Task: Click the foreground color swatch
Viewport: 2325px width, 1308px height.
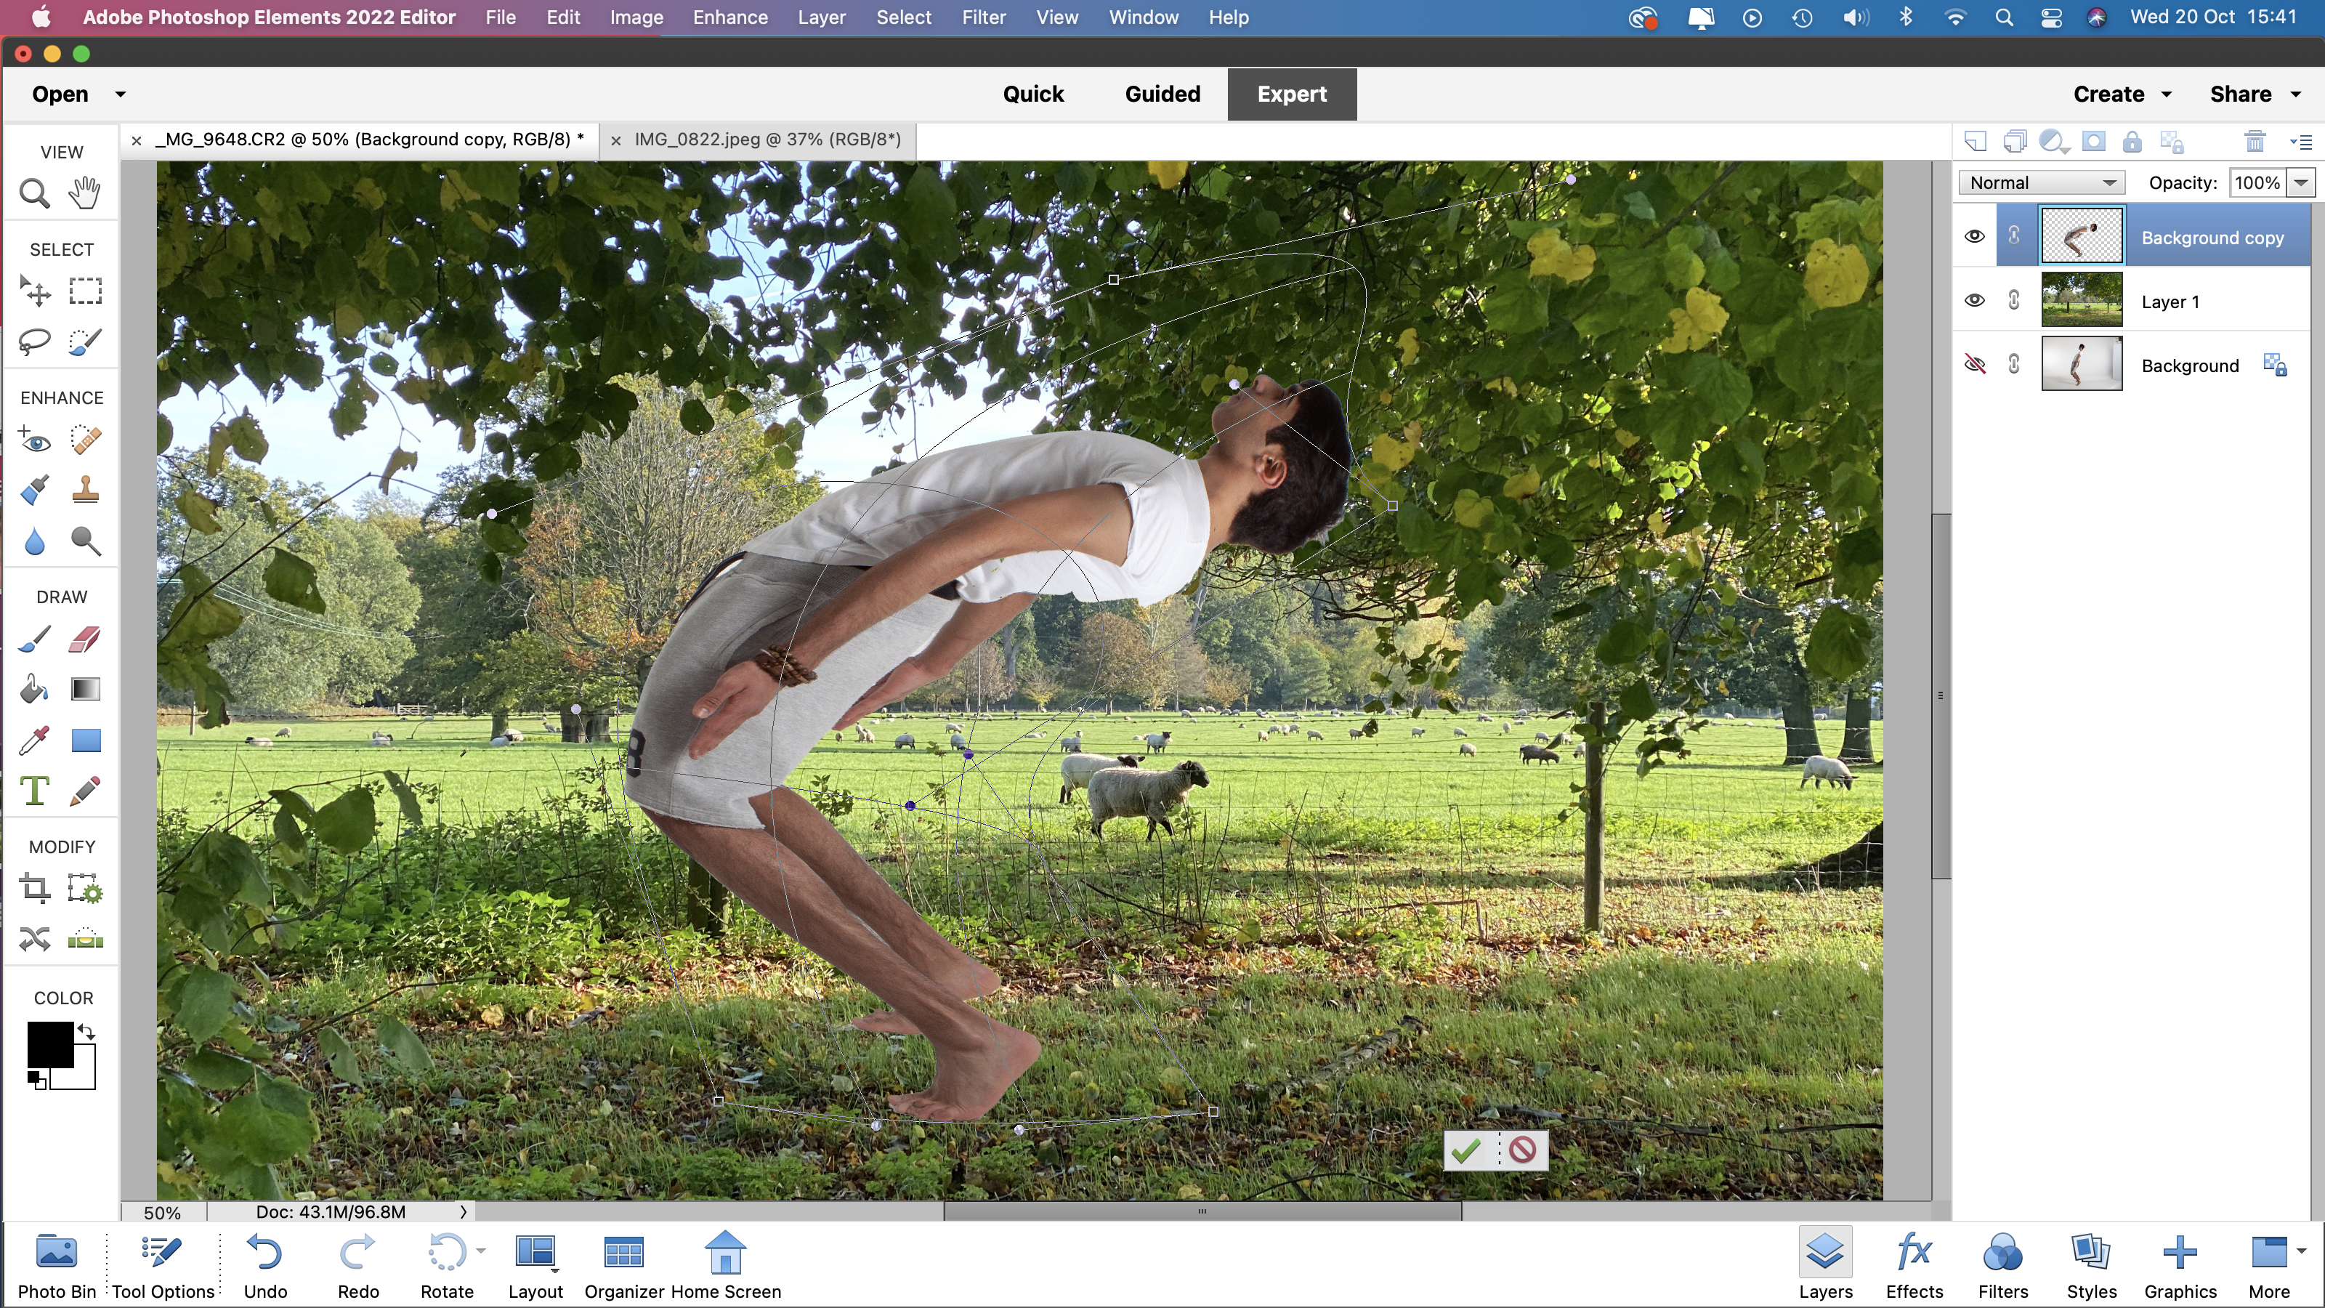Action: (x=48, y=1043)
